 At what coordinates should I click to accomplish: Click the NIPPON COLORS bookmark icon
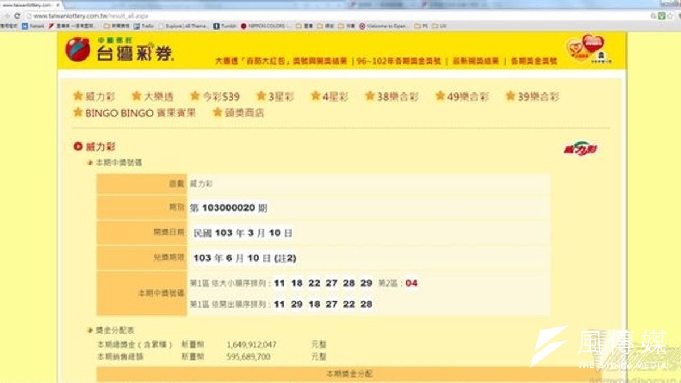[243, 25]
